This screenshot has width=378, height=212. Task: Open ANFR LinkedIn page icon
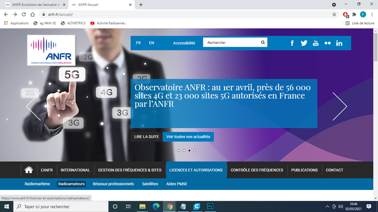[339, 43]
